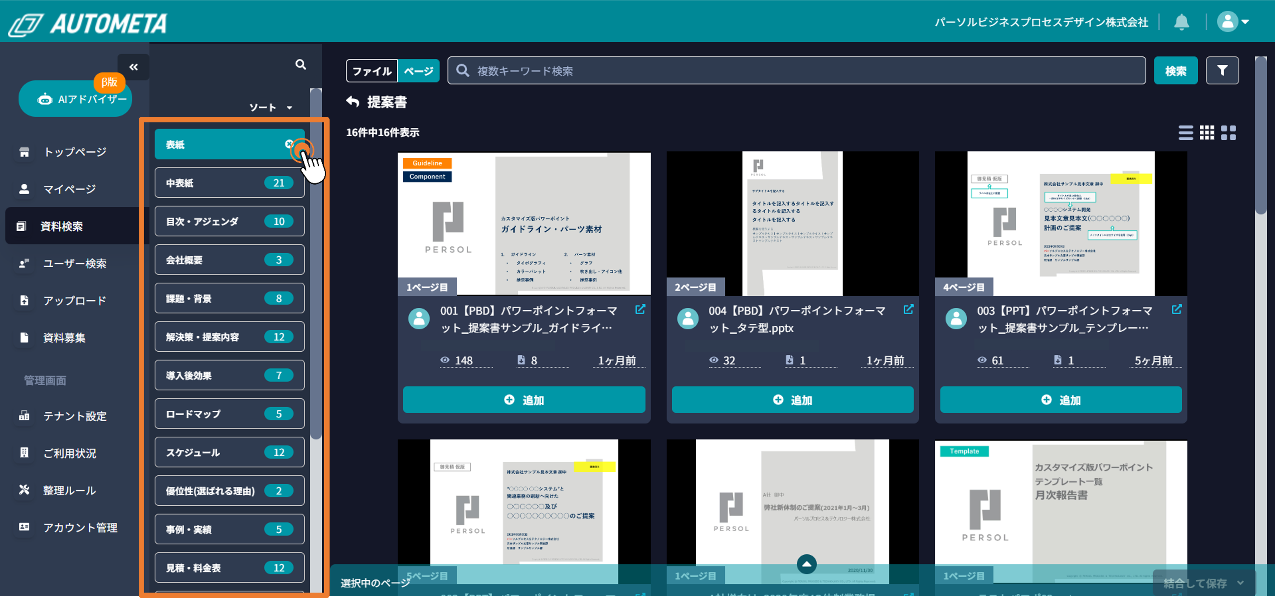The image size is (1275, 598).
Task: Select the ロードマップ tag filter
Action: 229,413
